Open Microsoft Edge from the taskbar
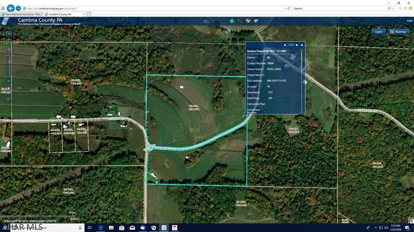414x232 pixels. (x=101, y=228)
